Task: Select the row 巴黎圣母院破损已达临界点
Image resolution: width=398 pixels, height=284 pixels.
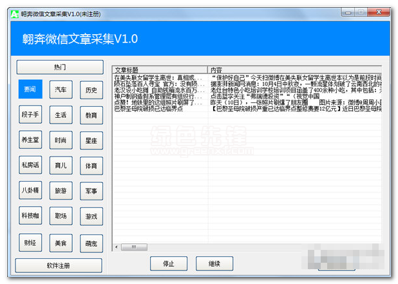Action: tap(247, 109)
